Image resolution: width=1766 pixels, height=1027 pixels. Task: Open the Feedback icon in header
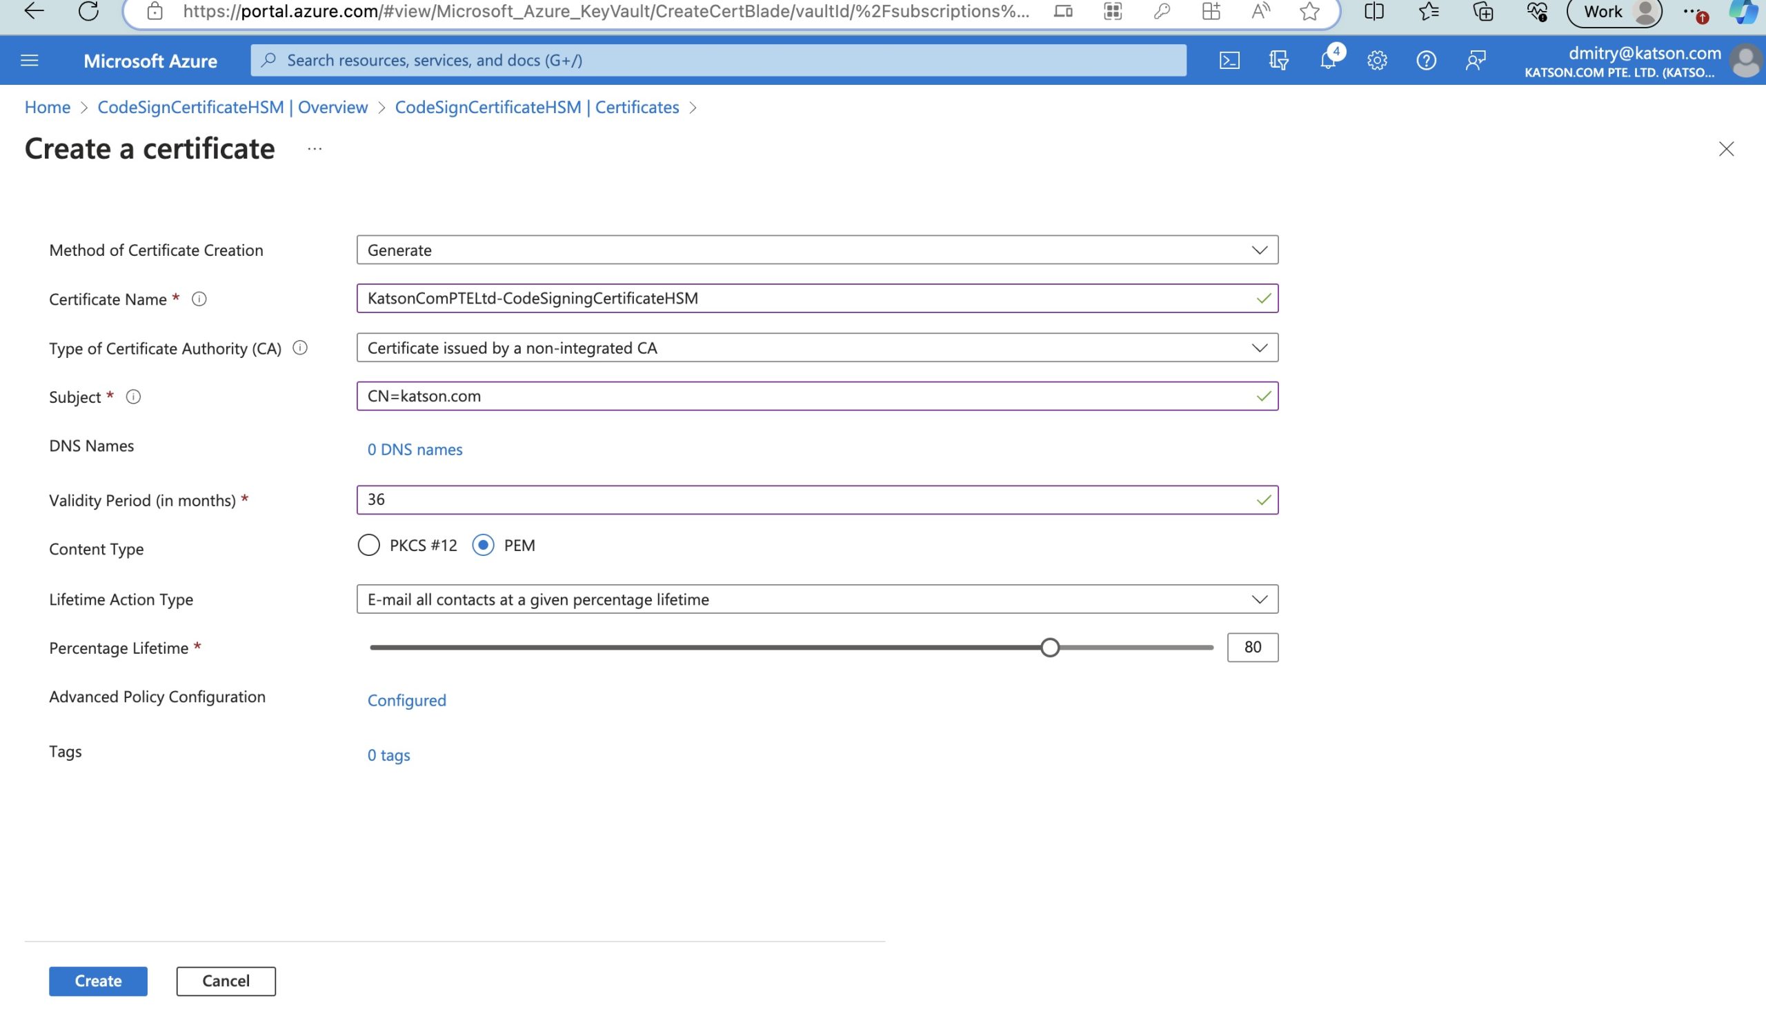[1475, 61]
